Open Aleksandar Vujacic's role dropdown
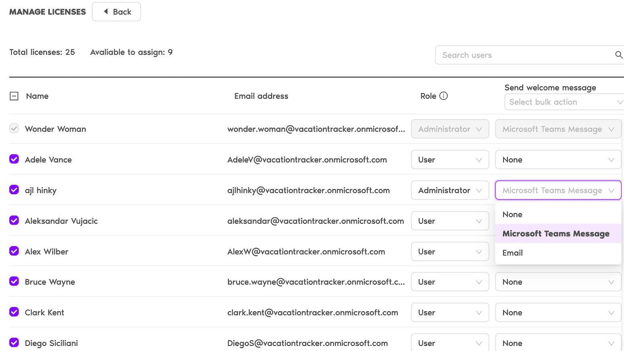The image size is (624, 351). [x=450, y=221]
